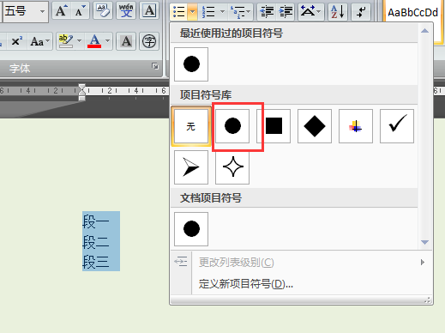Apply superscript formatting
445x333 pixels.
tap(16, 41)
